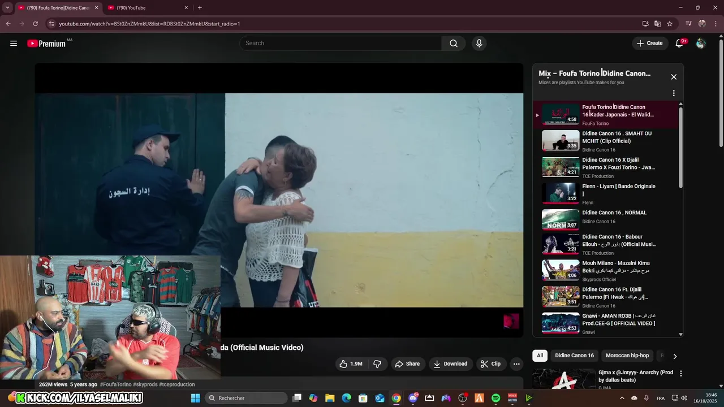
Task: Like the video with 1.9M likes
Action: (351, 364)
